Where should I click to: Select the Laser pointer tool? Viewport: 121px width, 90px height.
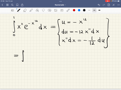[x=68, y=10]
